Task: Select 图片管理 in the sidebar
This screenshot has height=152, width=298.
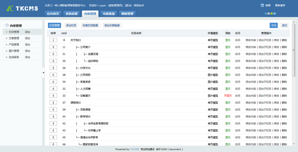Action: [x=14, y=51]
